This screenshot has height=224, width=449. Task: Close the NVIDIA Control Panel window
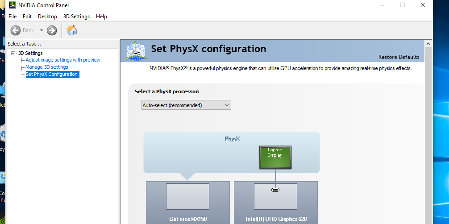(422, 5)
